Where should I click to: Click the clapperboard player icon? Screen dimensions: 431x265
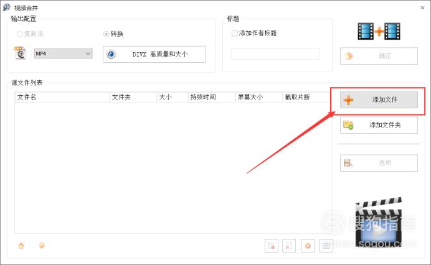click(379, 222)
